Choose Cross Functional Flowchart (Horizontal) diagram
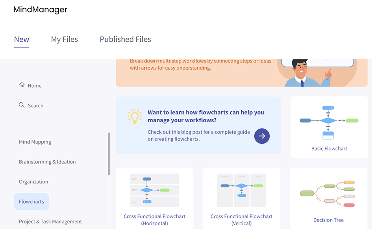Image resolution: width=372 pixels, height=229 pixels. click(x=154, y=190)
